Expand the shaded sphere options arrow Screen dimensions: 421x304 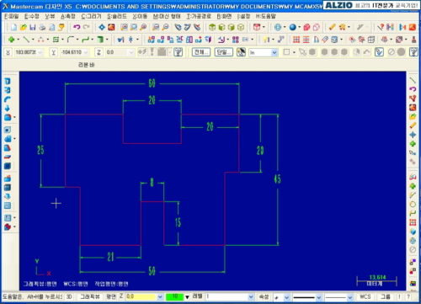coord(299,27)
